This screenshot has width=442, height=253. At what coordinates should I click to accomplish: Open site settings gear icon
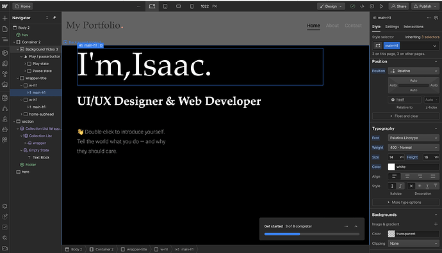click(x=4, y=206)
